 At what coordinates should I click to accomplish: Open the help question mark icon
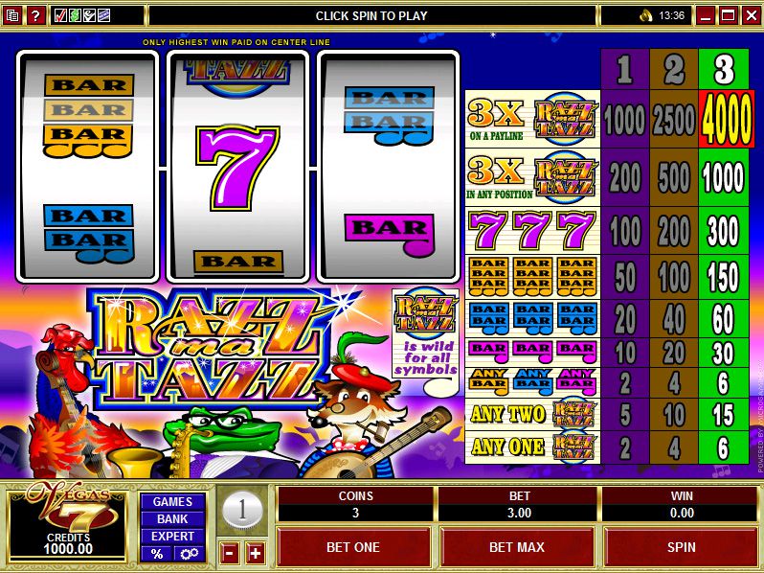click(35, 15)
